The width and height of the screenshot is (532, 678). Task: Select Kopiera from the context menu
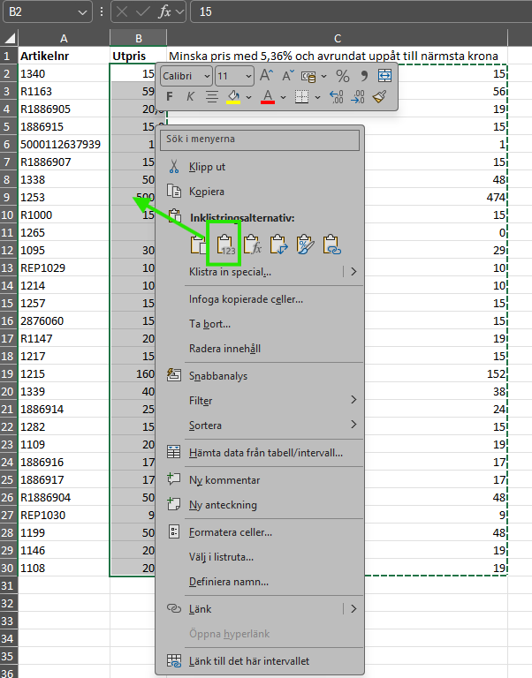click(x=207, y=192)
